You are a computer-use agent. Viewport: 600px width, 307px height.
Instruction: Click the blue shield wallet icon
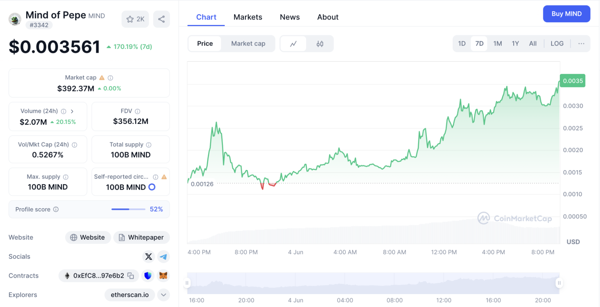(x=148, y=275)
